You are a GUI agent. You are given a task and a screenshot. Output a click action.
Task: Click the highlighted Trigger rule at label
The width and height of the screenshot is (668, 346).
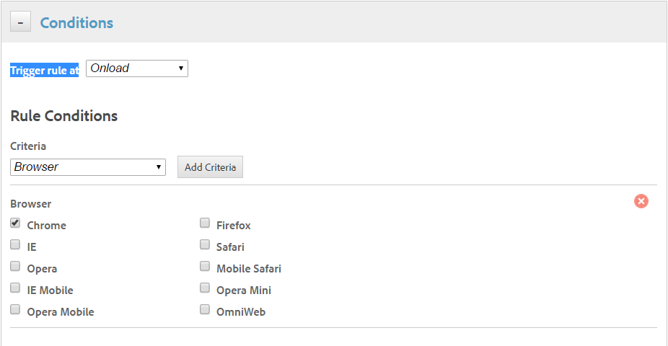pos(44,71)
